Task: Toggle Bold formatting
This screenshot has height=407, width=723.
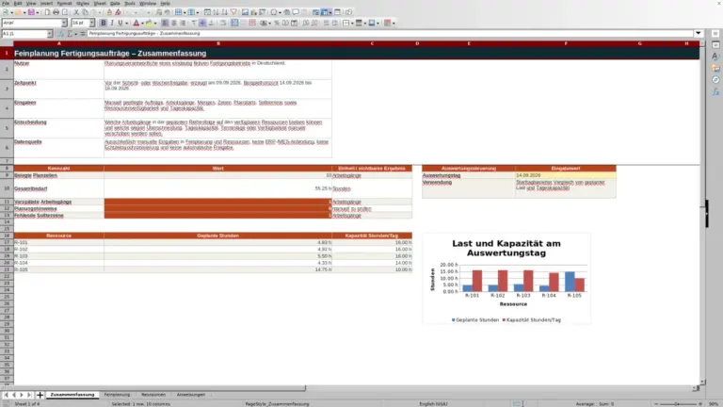Action: (103, 23)
